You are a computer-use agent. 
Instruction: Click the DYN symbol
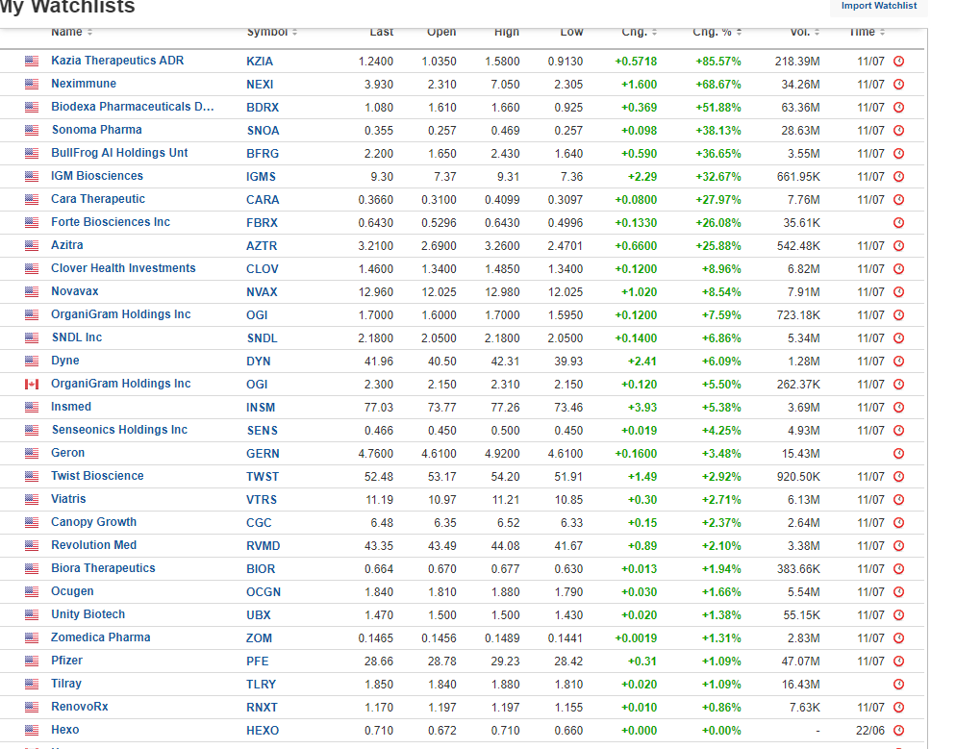(x=259, y=362)
